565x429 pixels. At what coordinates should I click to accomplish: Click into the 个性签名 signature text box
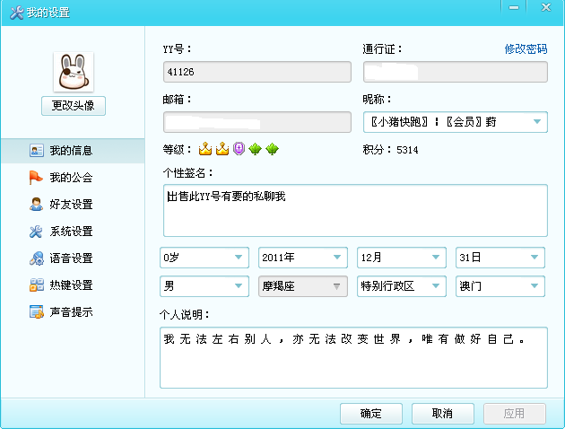click(x=355, y=211)
